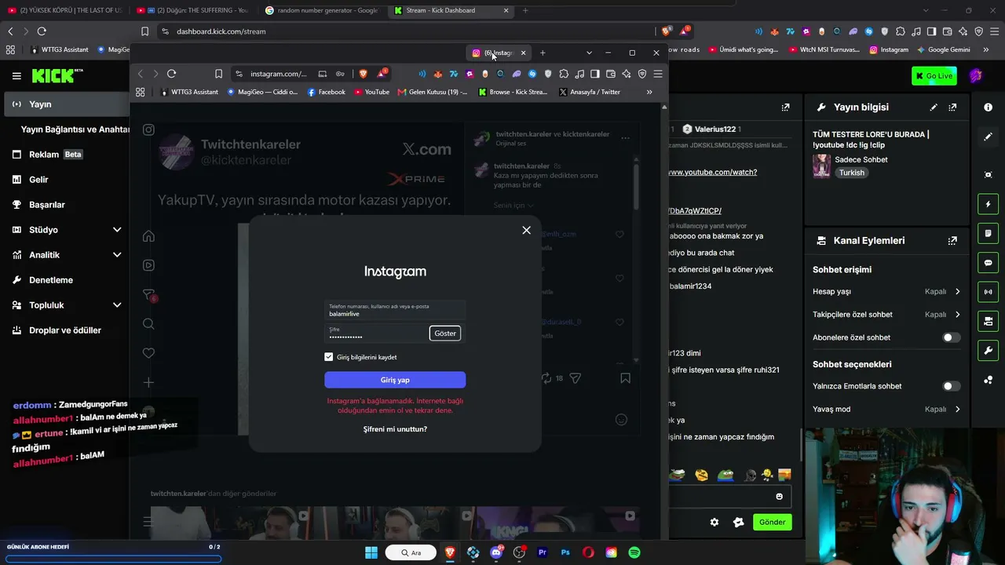Open Photoshop from the taskbar
Image resolution: width=1005 pixels, height=565 pixels.
(x=565, y=552)
